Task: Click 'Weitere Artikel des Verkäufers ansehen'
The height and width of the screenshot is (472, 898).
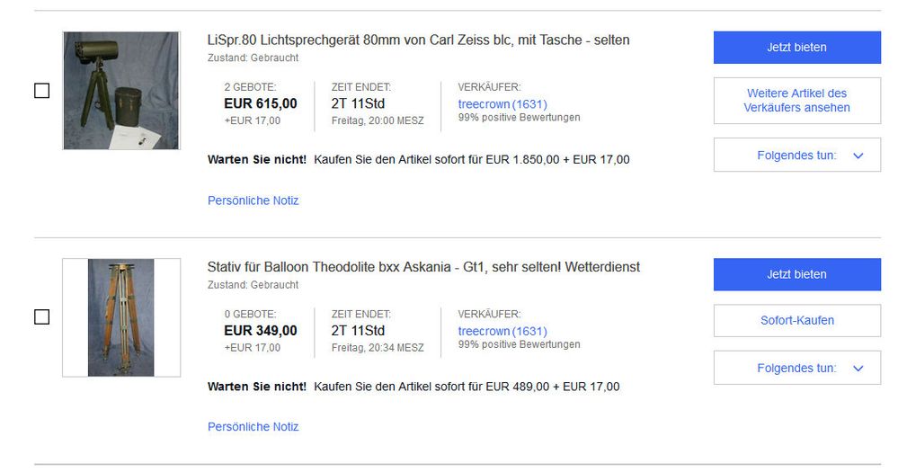Action: [x=796, y=101]
